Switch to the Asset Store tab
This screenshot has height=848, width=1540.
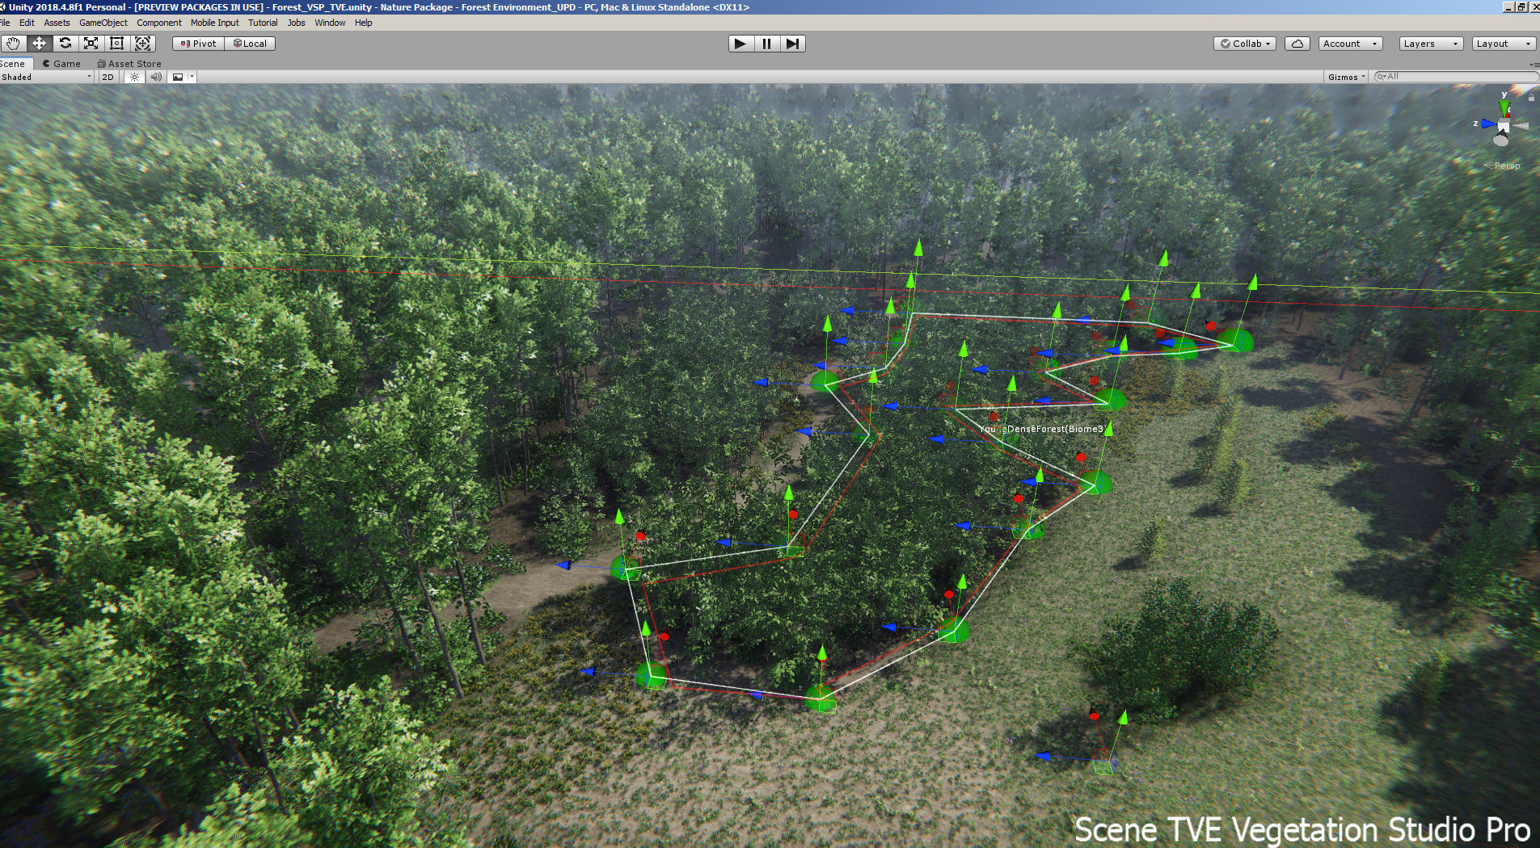(129, 64)
